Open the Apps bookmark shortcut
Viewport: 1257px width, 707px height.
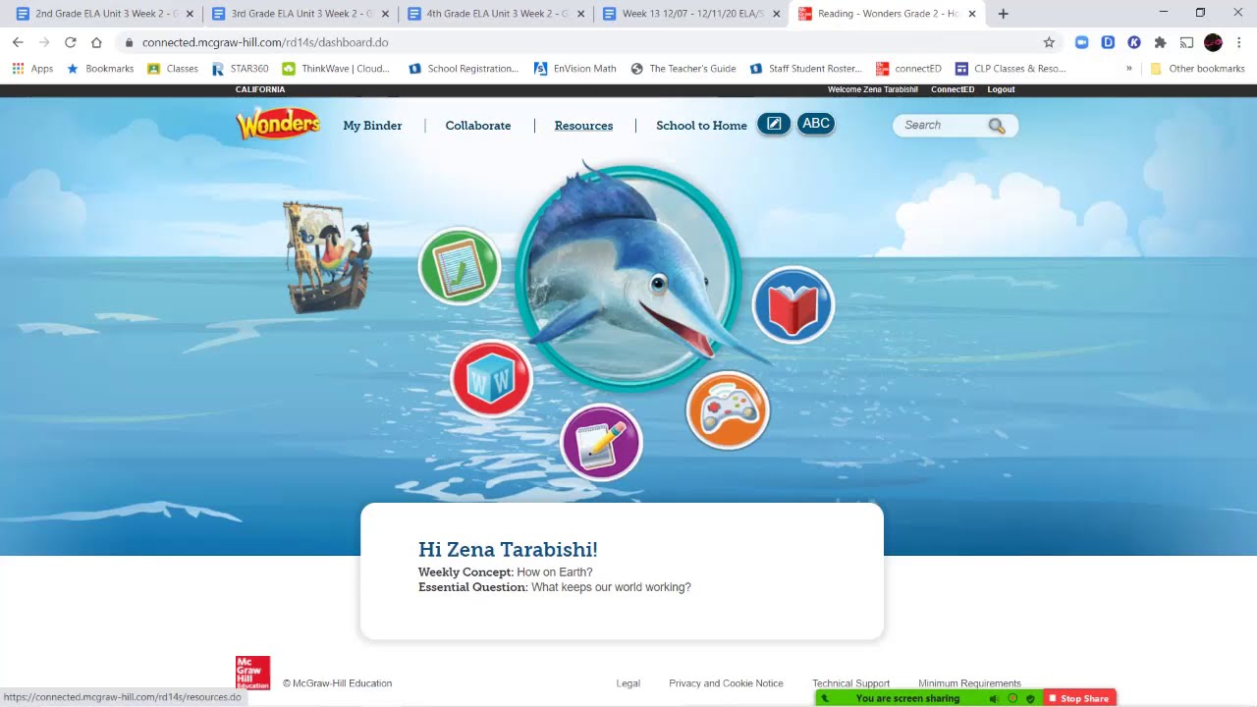[x=32, y=69]
